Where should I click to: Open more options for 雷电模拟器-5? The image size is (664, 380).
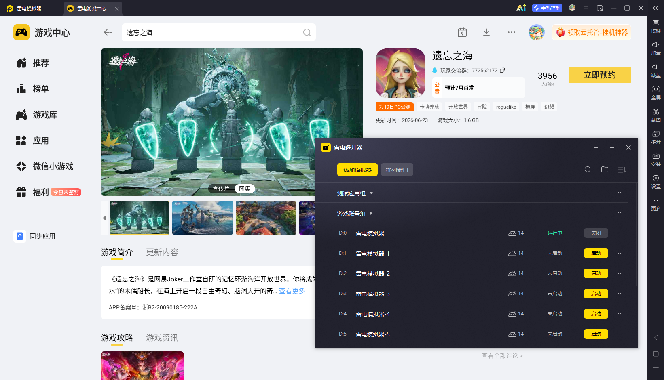(620, 334)
